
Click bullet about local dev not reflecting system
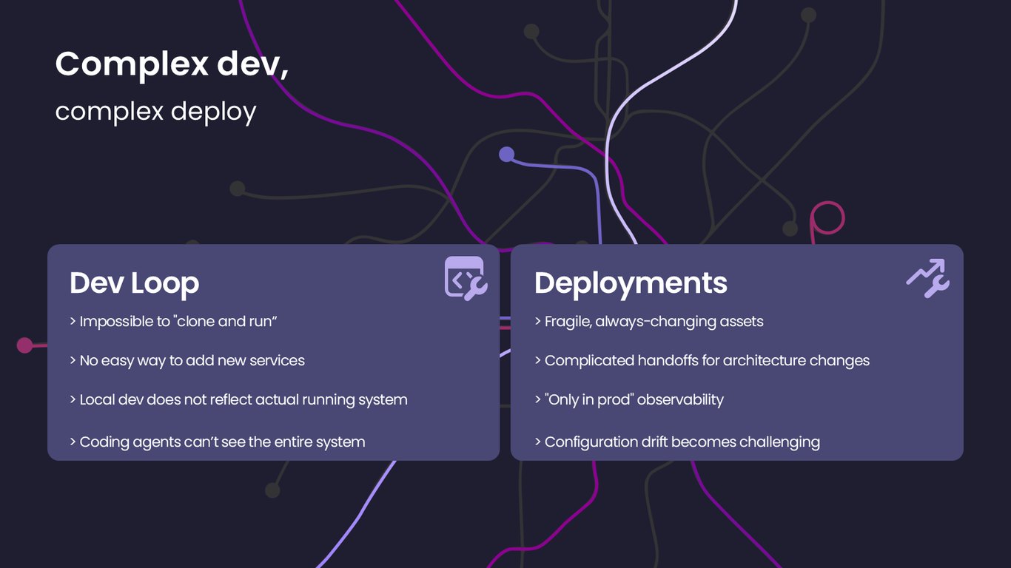[x=238, y=400]
